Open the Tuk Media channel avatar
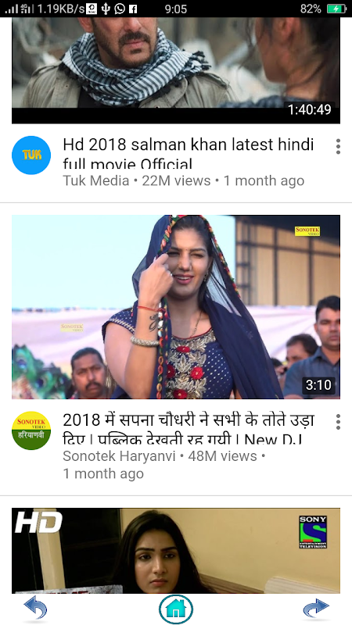 (x=31, y=155)
